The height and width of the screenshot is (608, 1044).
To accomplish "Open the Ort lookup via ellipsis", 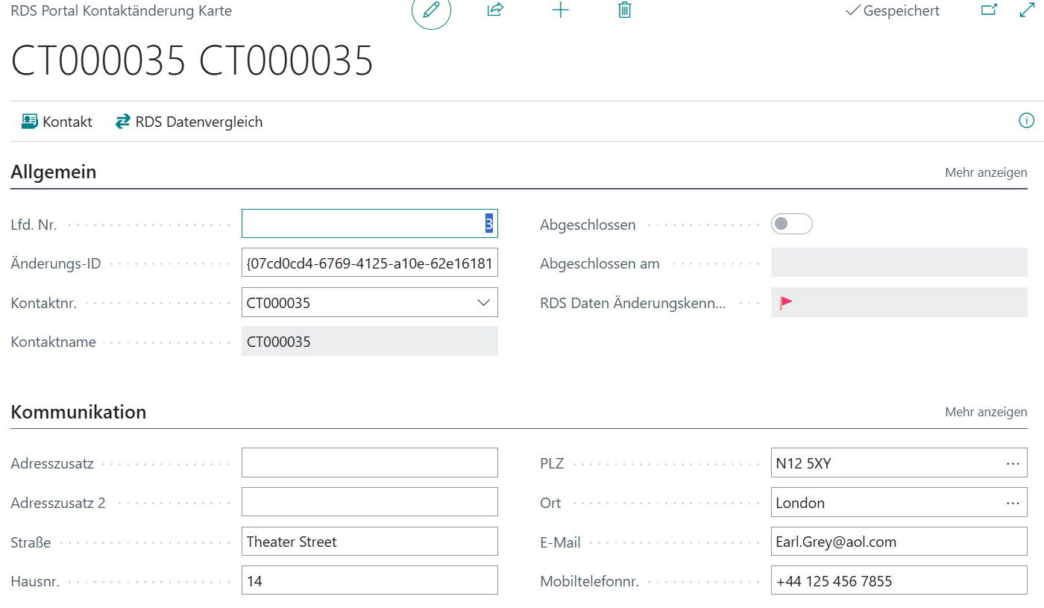I will click(x=1013, y=502).
